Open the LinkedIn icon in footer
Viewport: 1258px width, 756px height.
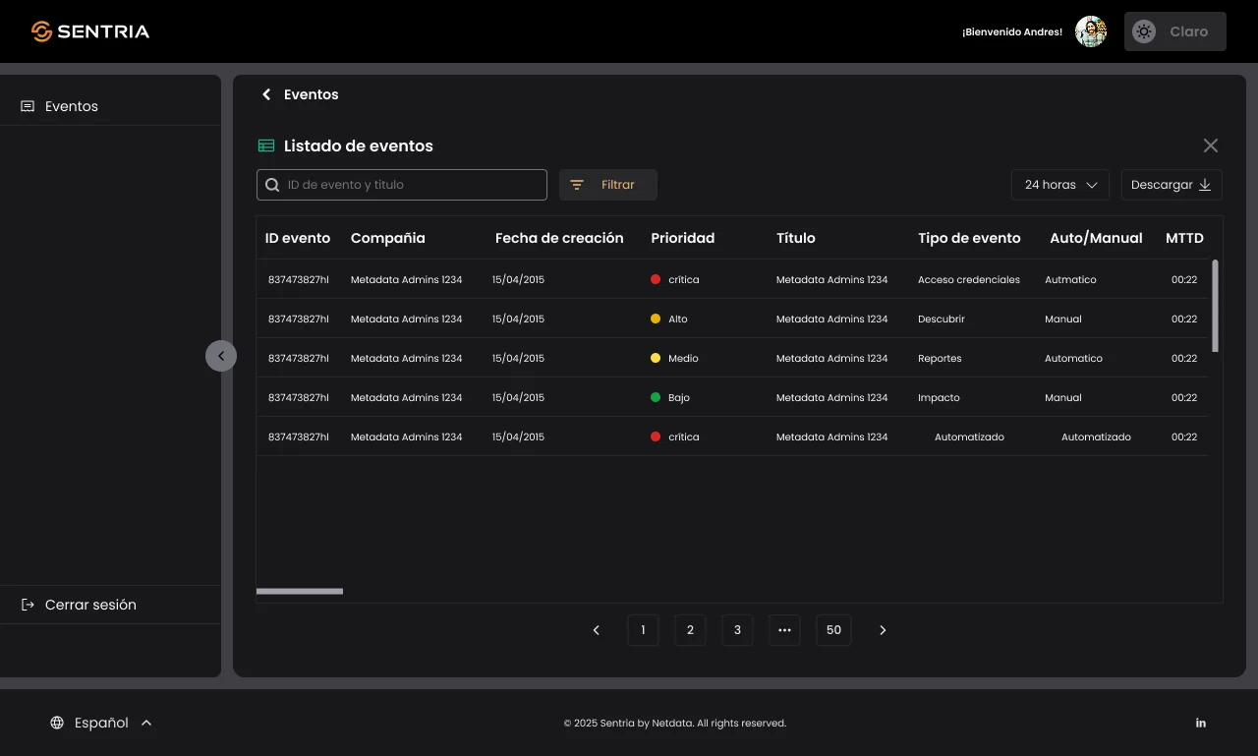(1201, 723)
